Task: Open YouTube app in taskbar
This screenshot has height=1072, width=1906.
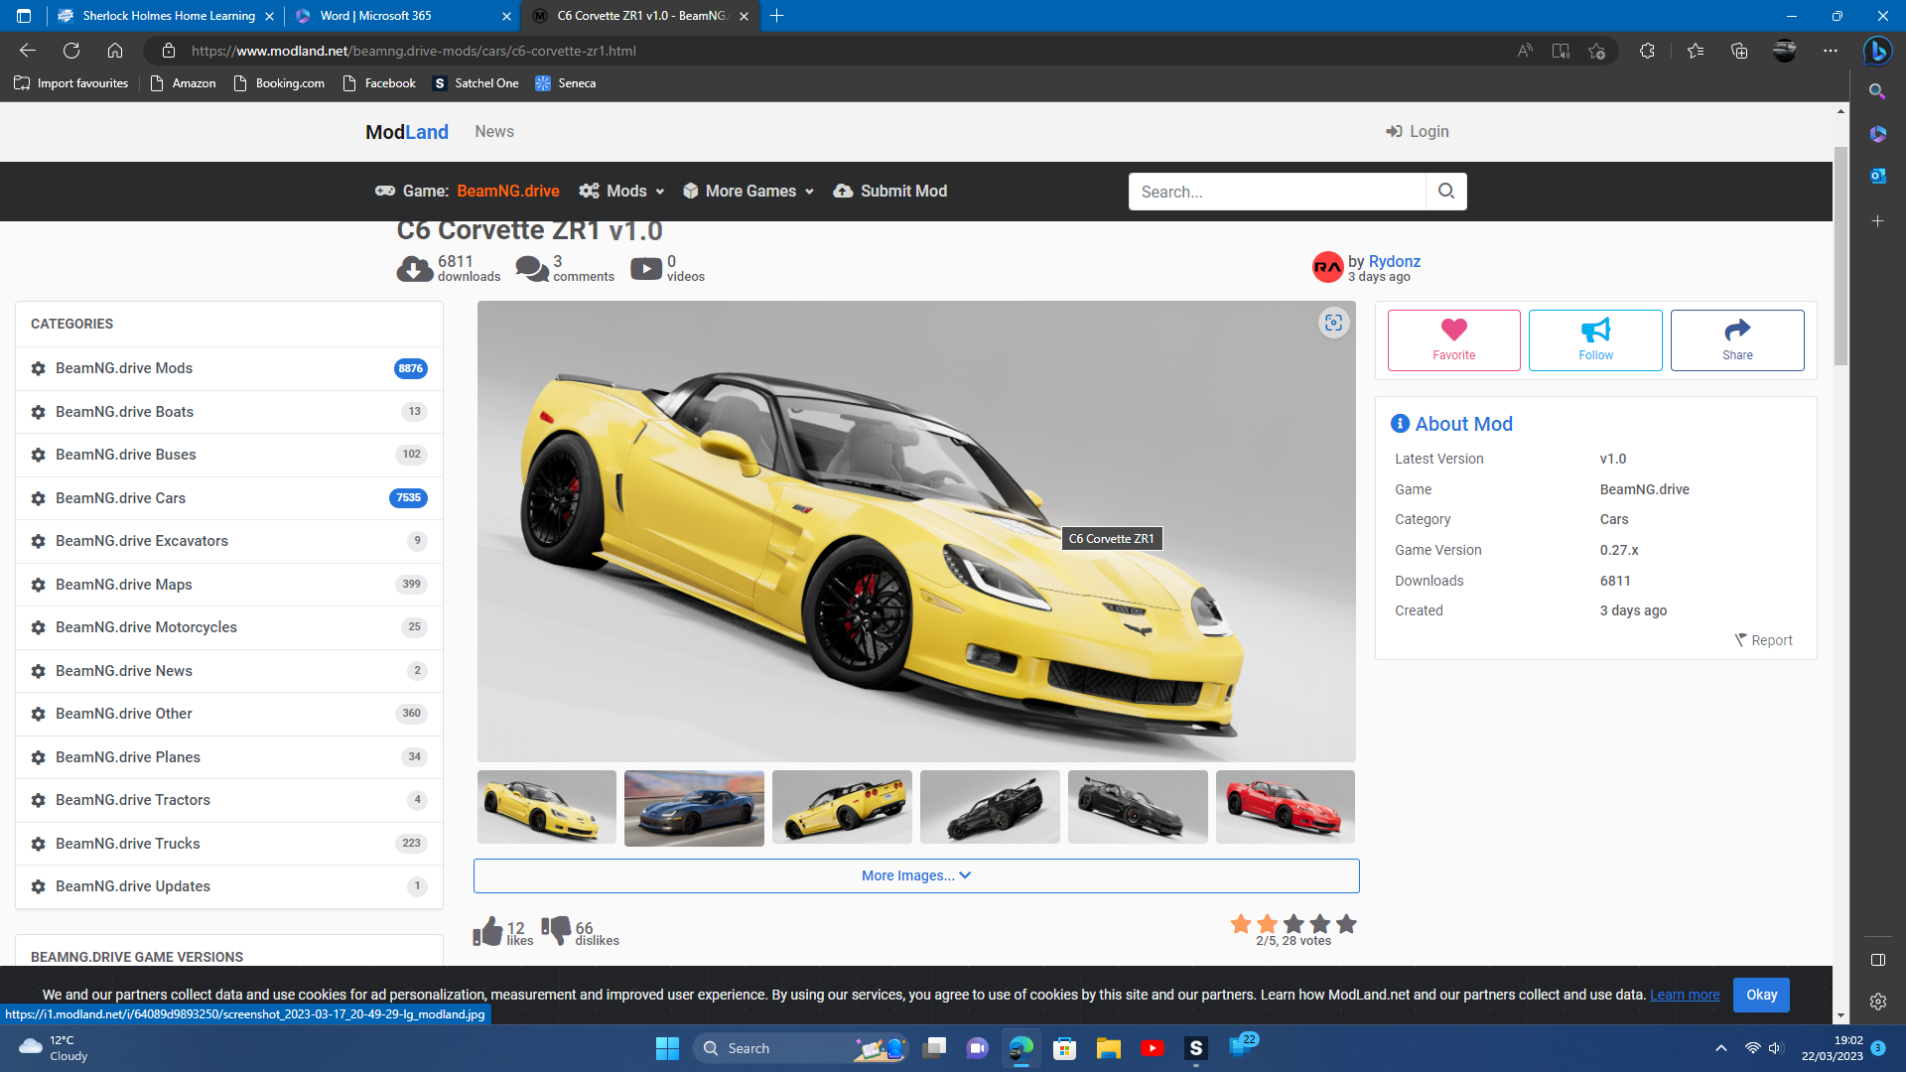Action: (x=1152, y=1048)
